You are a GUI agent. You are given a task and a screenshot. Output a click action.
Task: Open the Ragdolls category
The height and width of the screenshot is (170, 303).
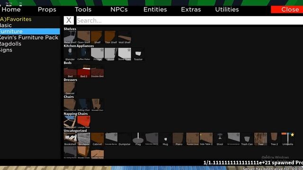tap(30, 44)
